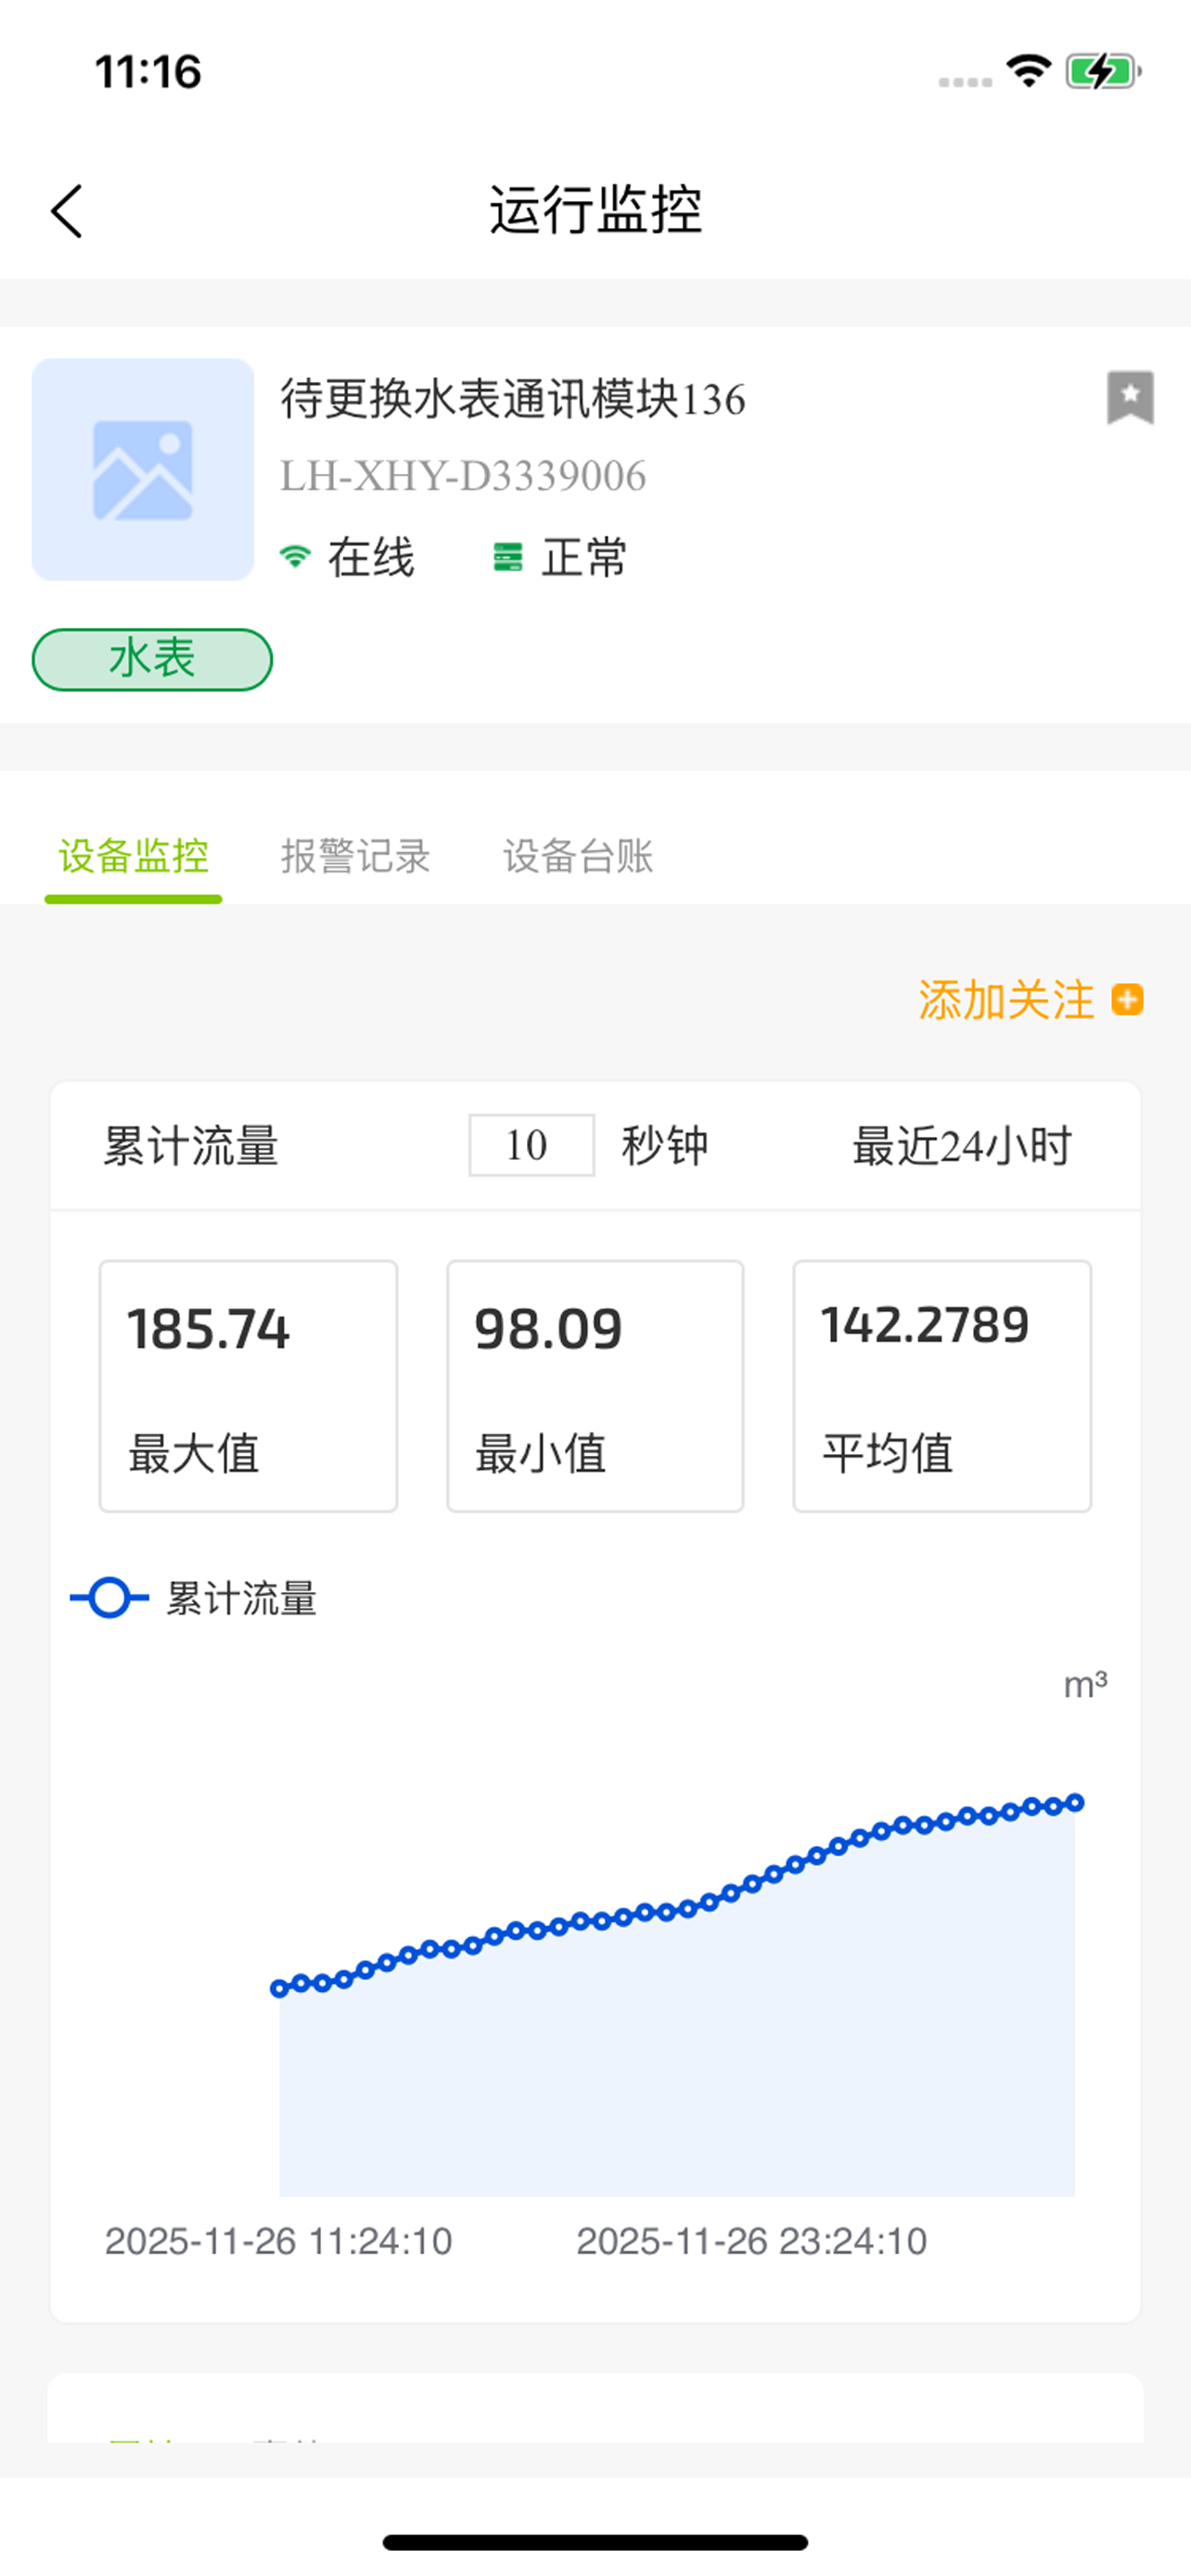Tap the device image placeholder thumbnail

coord(143,469)
